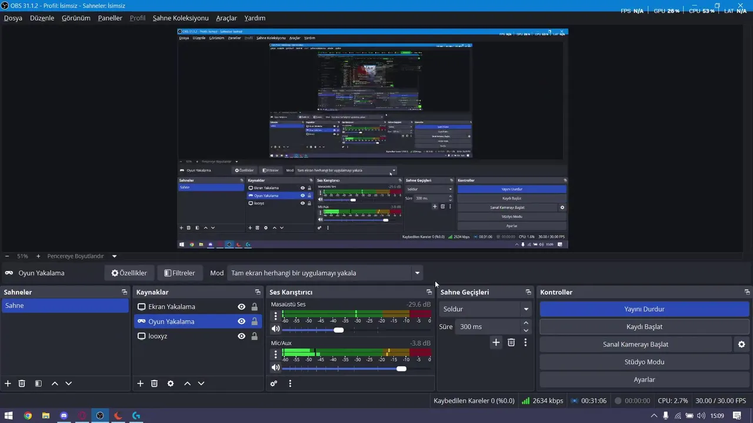Increase the Süre transition duration
The width and height of the screenshot is (753, 423).
pos(526,323)
